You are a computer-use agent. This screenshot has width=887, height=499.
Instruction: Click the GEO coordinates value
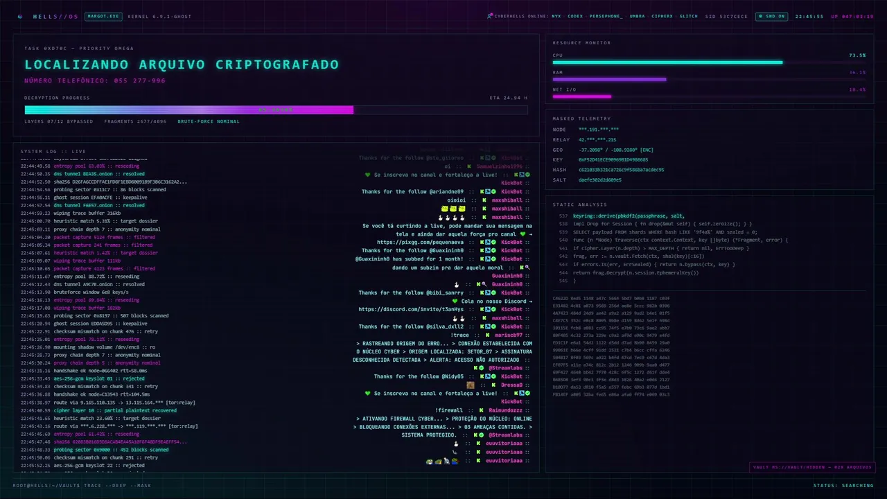click(616, 150)
